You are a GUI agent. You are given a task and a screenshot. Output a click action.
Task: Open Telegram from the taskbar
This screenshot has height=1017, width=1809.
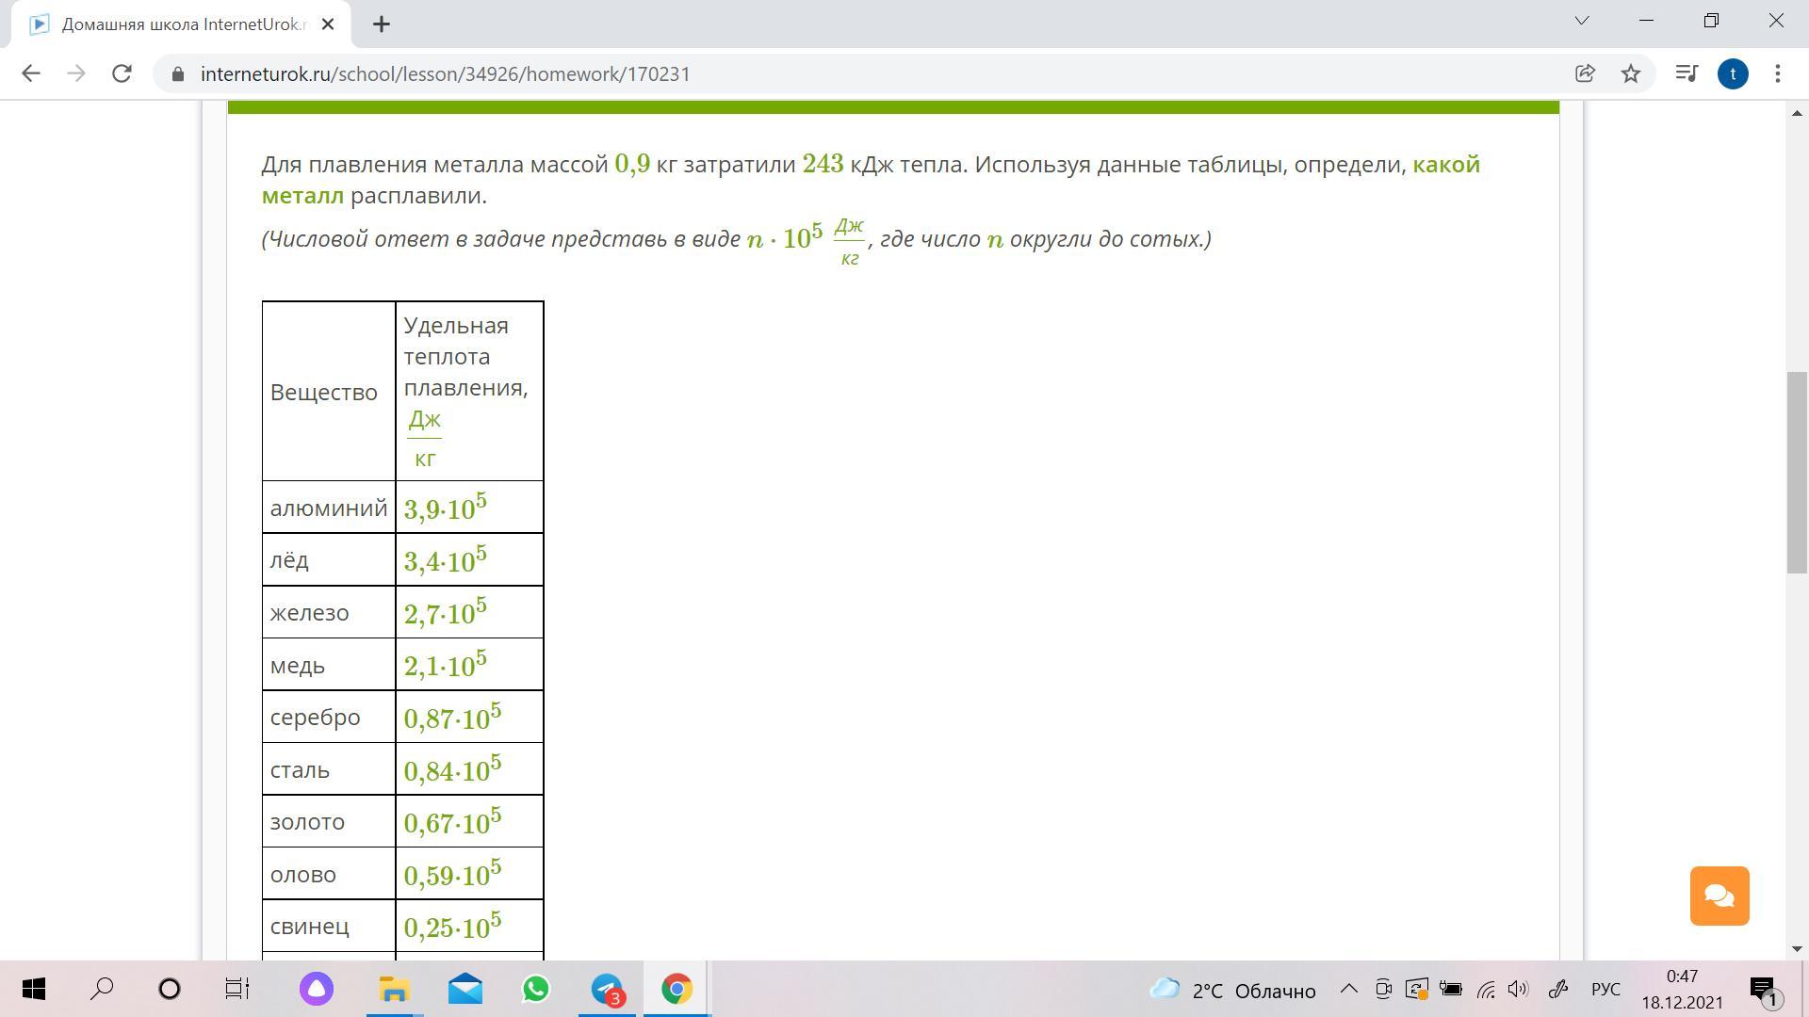607,989
